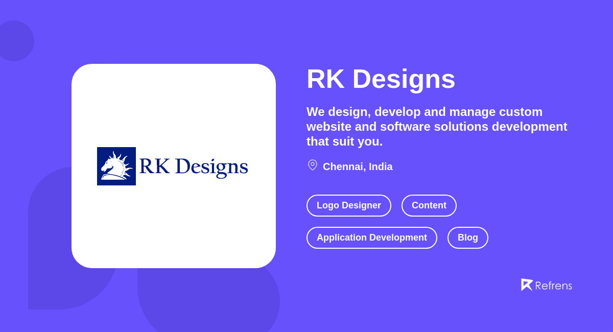
Task: Click the pin marker beside Chennai
Action: point(312,165)
